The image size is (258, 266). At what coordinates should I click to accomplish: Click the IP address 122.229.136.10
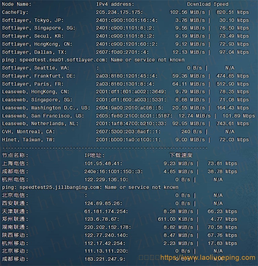(x=106, y=179)
